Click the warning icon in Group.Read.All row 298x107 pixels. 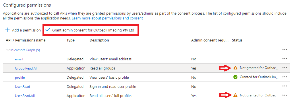pos(235,68)
